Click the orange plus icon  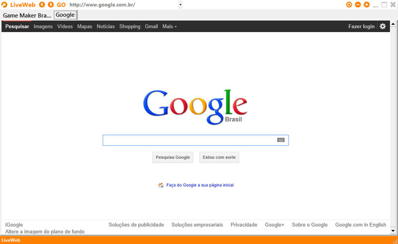coord(367,4)
